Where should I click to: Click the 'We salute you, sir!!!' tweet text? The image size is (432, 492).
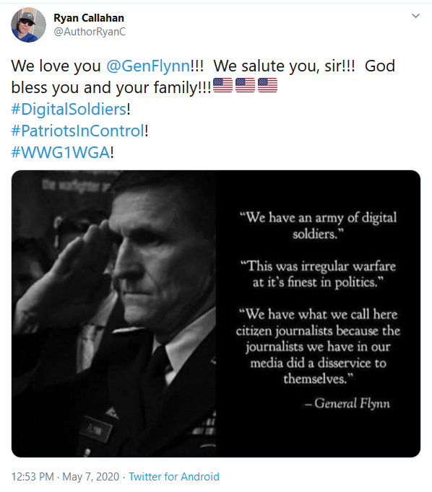[x=284, y=66]
